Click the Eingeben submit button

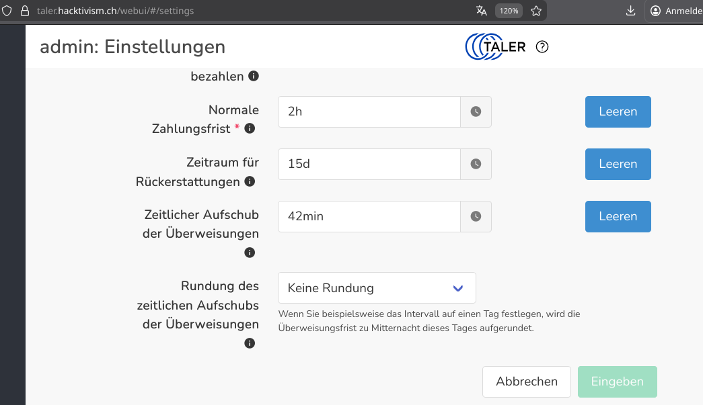[x=618, y=381]
